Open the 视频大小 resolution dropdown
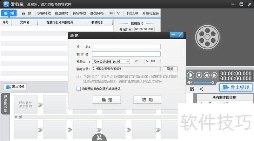The image size is (254, 141). [111, 61]
